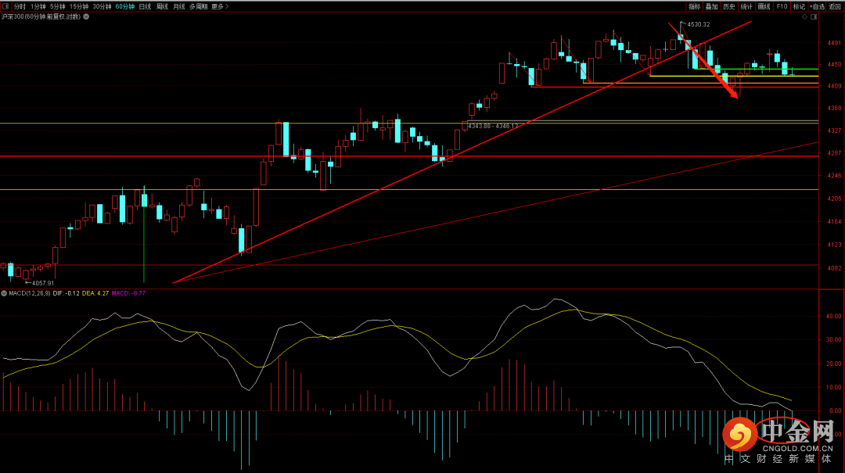
Task: Click the DIF: -0.12 value
Action: pos(67,294)
